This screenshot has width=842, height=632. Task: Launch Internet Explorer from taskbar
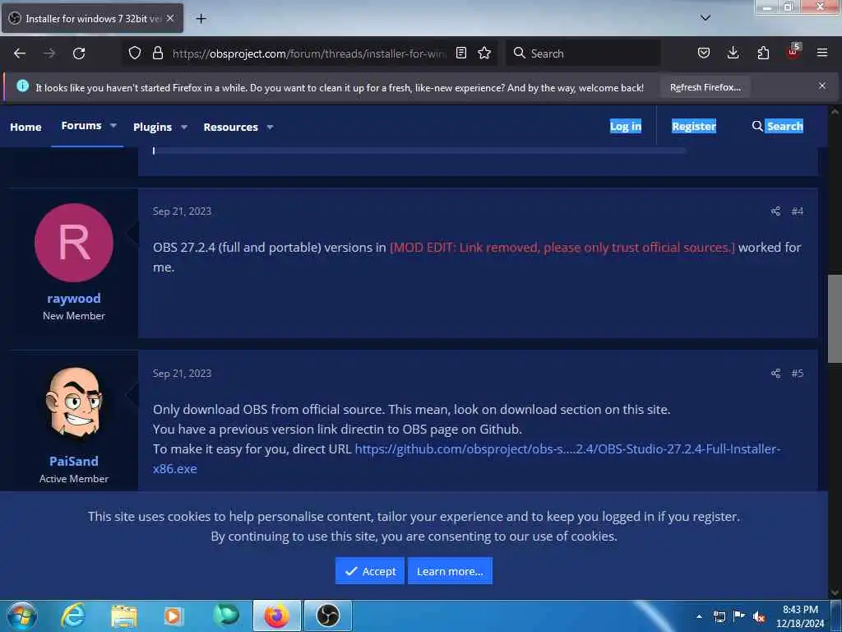(72, 616)
